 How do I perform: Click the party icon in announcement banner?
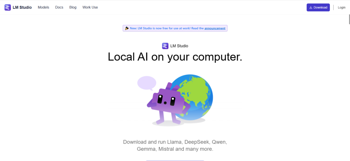[127, 28]
